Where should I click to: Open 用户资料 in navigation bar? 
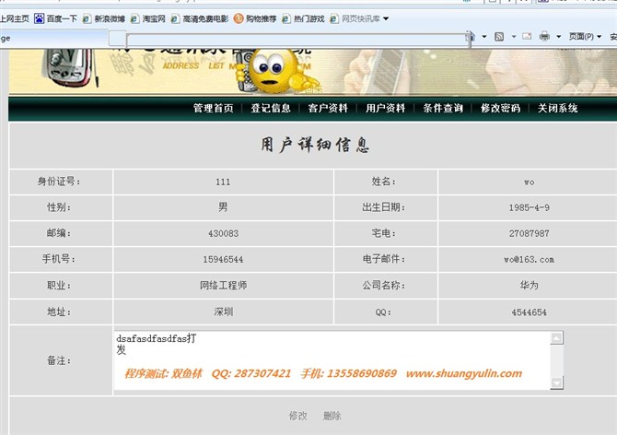point(386,108)
